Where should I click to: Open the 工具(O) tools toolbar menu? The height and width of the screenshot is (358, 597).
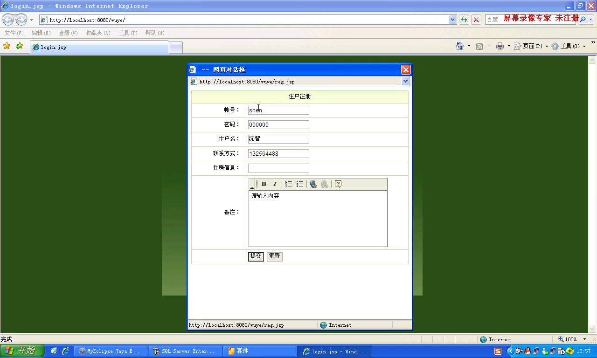tap(568, 46)
